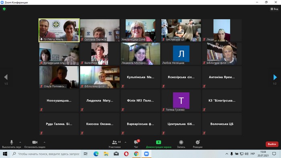Viewport: 281px width, 158px height.
Task: Open the Reactions (Реакции) menu
Action: [x=198, y=142]
